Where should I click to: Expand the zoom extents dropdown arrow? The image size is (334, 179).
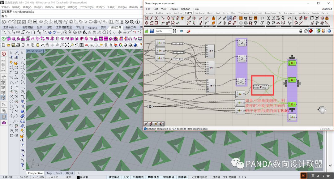178,31
